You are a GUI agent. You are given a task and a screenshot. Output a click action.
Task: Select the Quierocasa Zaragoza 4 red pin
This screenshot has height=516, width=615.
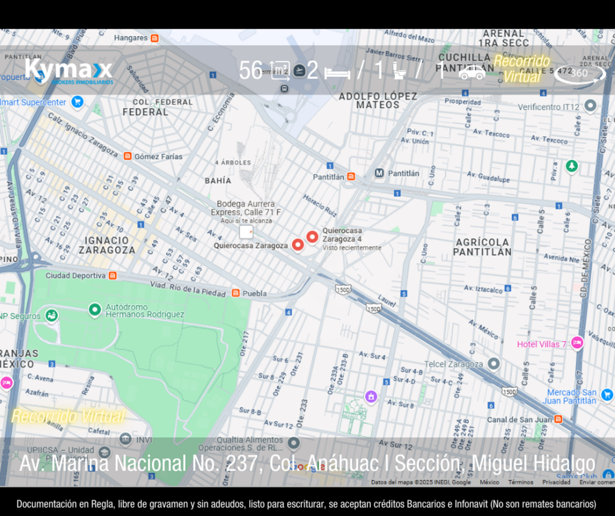[x=312, y=237]
